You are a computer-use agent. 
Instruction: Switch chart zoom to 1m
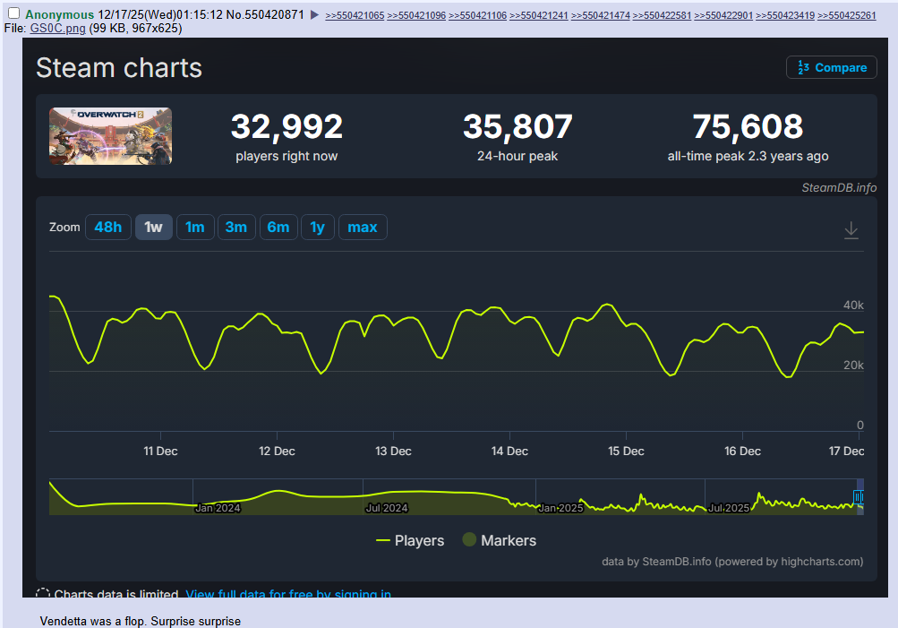click(x=195, y=228)
